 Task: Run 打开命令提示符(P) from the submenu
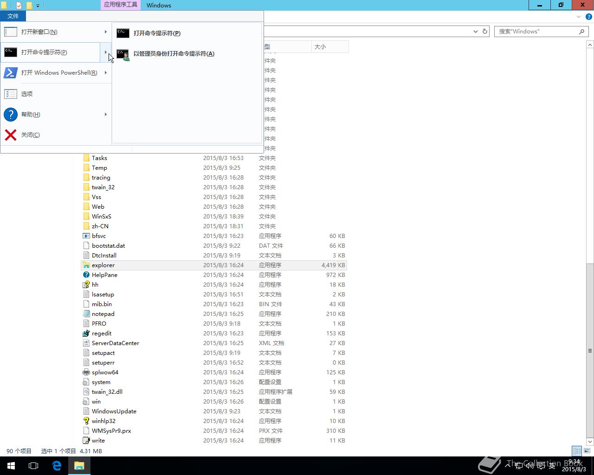point(187,33)
